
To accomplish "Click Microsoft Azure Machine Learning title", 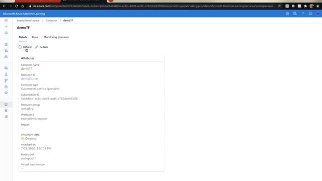I will [x=24, y=14].
